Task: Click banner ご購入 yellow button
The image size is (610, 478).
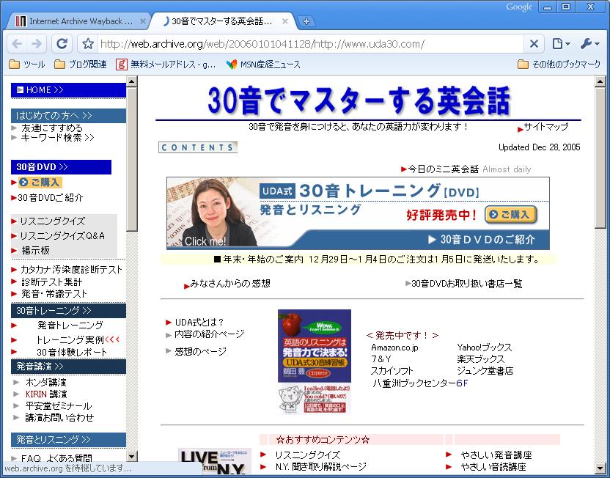Action: 510,215
